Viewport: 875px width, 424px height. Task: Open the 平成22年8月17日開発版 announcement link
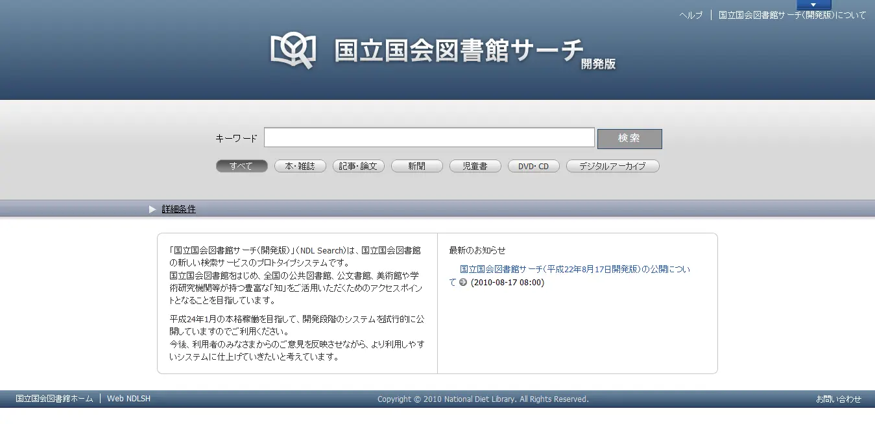pos(575,269)
